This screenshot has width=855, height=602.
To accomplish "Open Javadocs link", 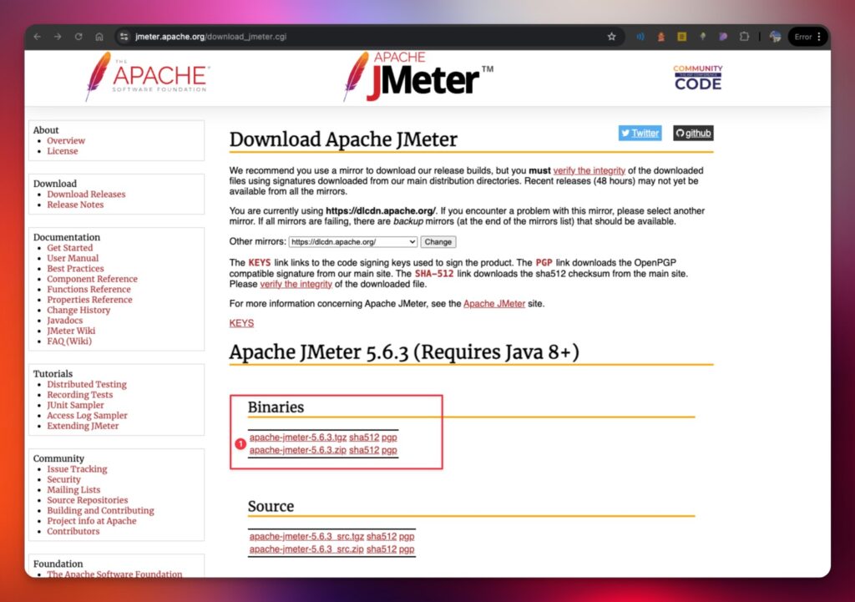I will [65, 320].
